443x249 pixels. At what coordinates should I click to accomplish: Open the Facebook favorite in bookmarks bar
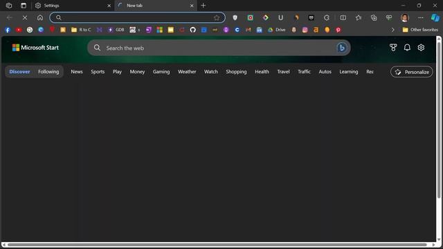[x=8, y=30]
